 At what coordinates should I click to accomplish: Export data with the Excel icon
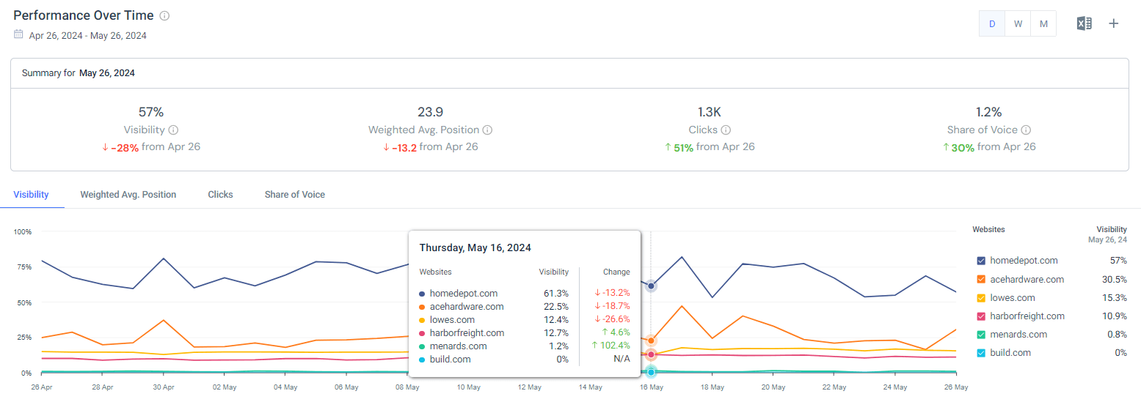[x=1084, y=23]
